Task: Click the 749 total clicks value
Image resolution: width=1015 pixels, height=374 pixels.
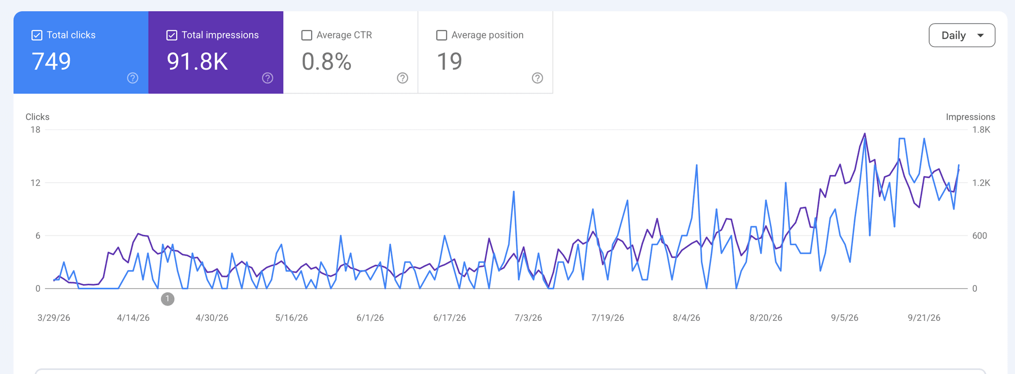Action: click(x=51, y=61)
